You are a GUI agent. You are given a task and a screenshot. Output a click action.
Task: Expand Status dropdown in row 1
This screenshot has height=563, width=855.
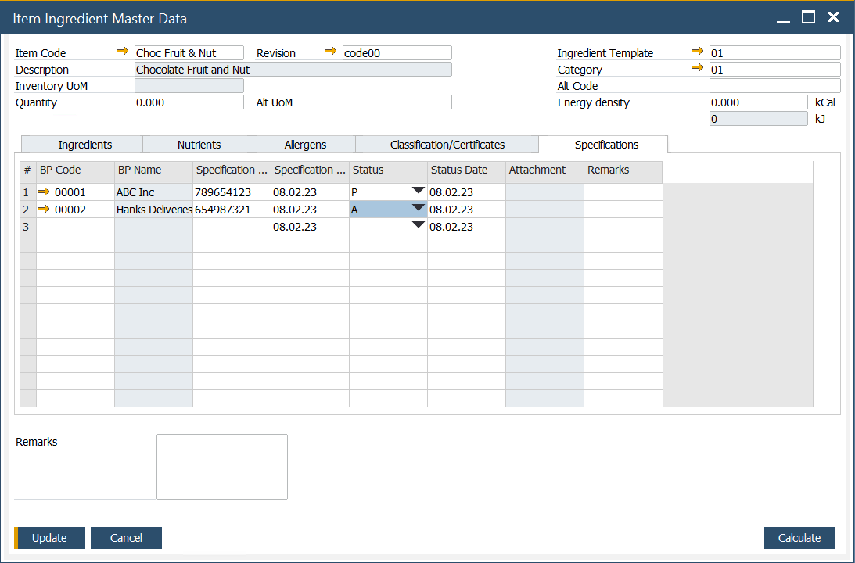pos(418,191)
